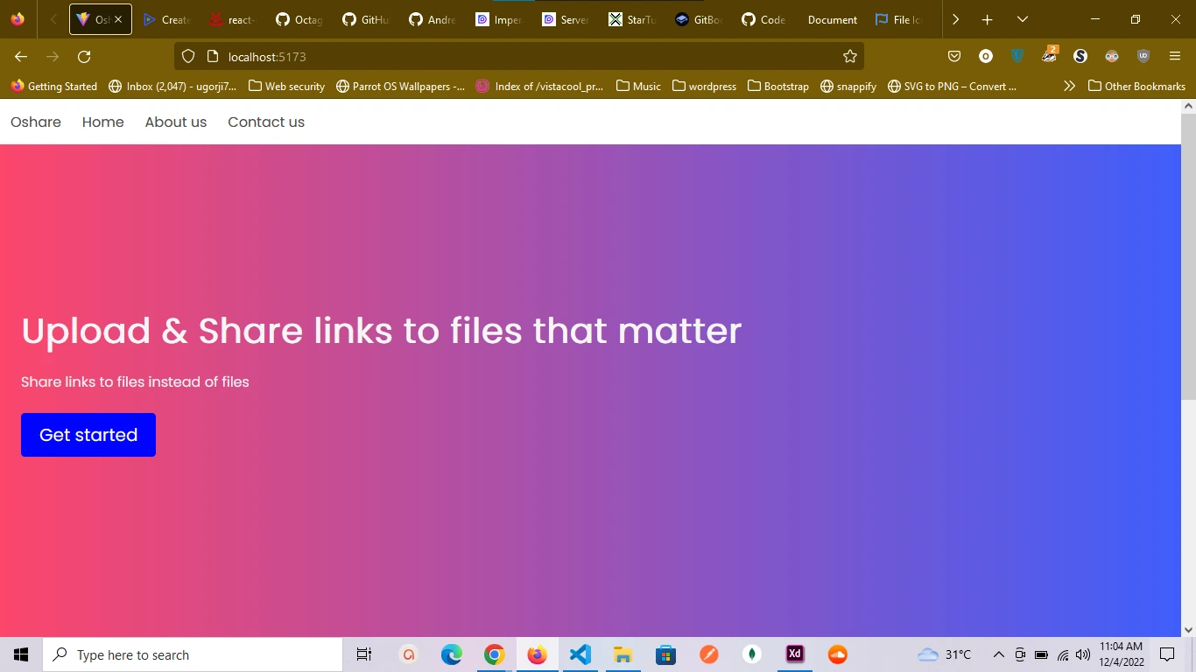
Task: Click the localhost address bar field
Action: 518,57
